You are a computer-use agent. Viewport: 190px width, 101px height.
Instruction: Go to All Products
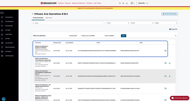8,52
